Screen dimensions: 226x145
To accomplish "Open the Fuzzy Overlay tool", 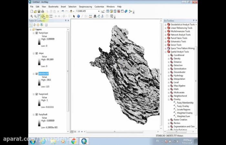I will (x=183, y=106).
